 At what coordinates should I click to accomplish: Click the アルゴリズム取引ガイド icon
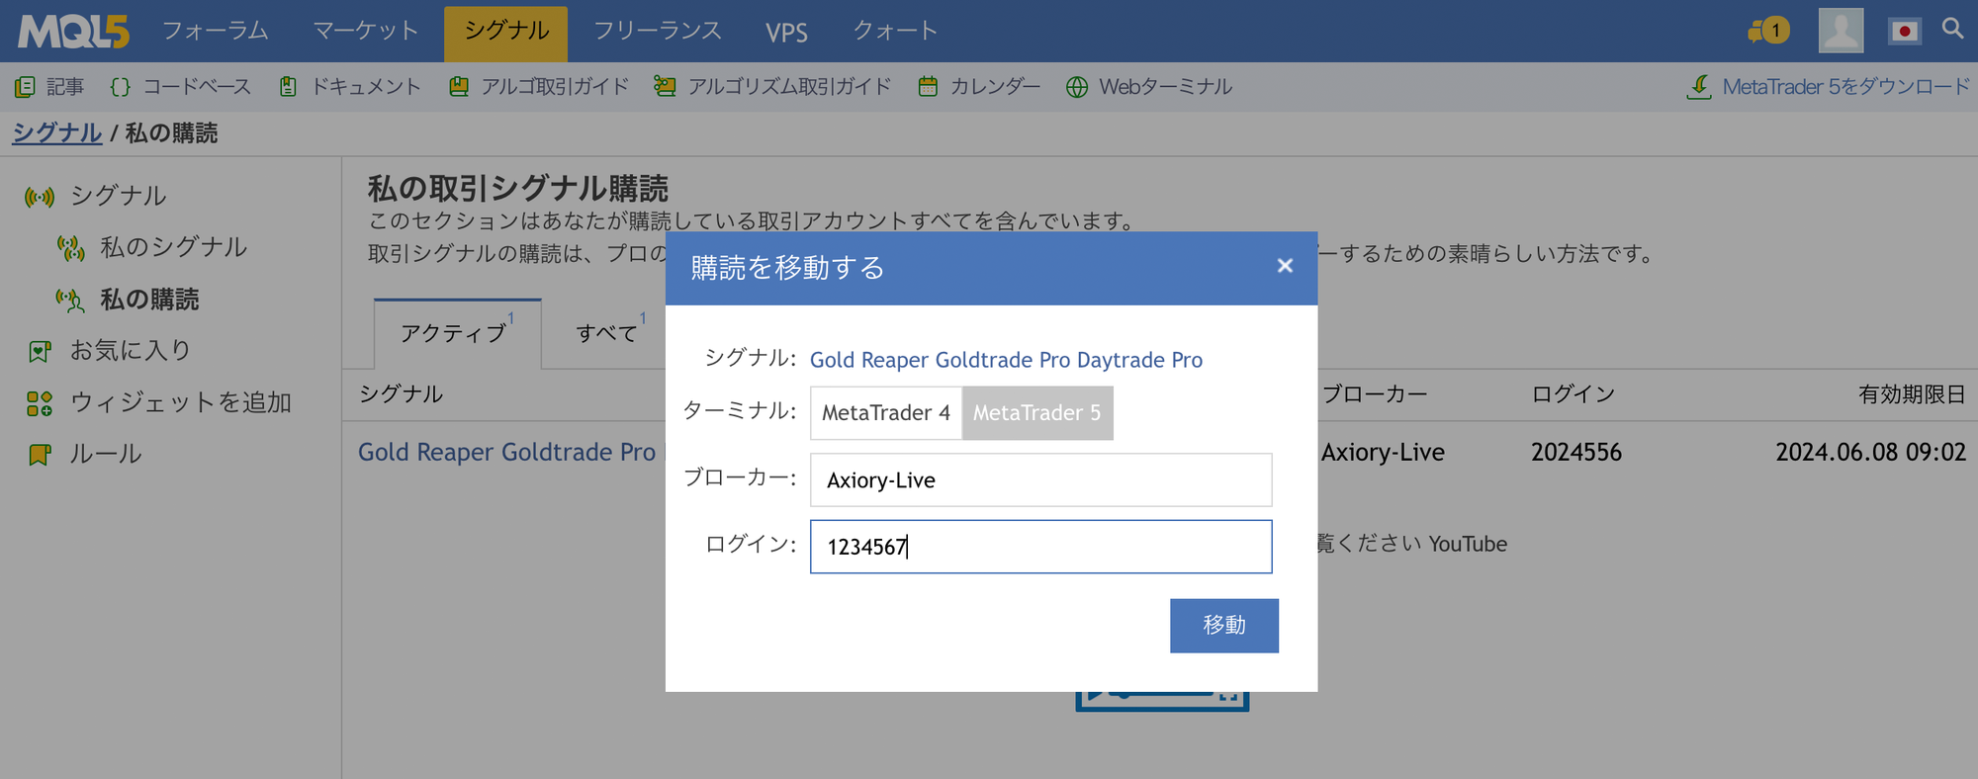tap(665, 87)
